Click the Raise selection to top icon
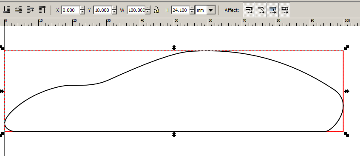The image size is (360, 156). (x=42, y=10)
